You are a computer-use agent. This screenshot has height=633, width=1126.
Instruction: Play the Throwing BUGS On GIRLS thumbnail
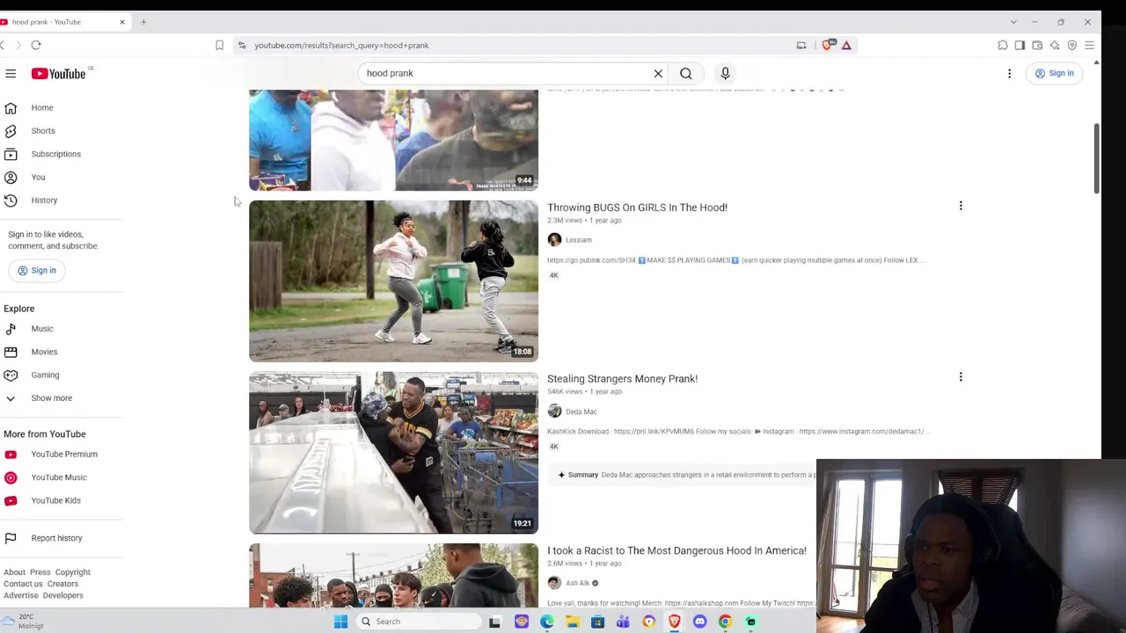point(393,281)
